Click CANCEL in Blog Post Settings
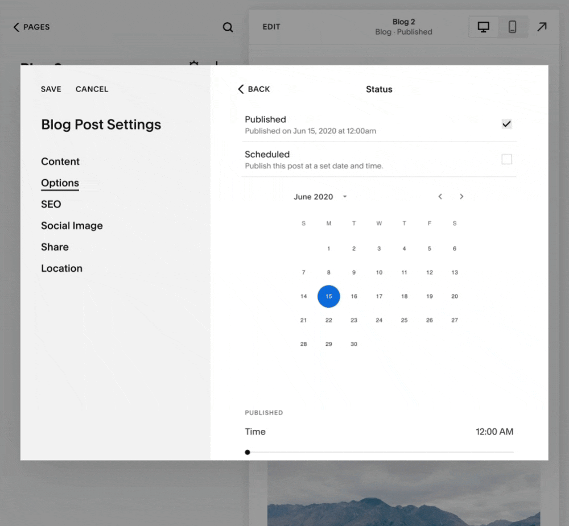This screenshot has width=569, height=526. [92, 89]
